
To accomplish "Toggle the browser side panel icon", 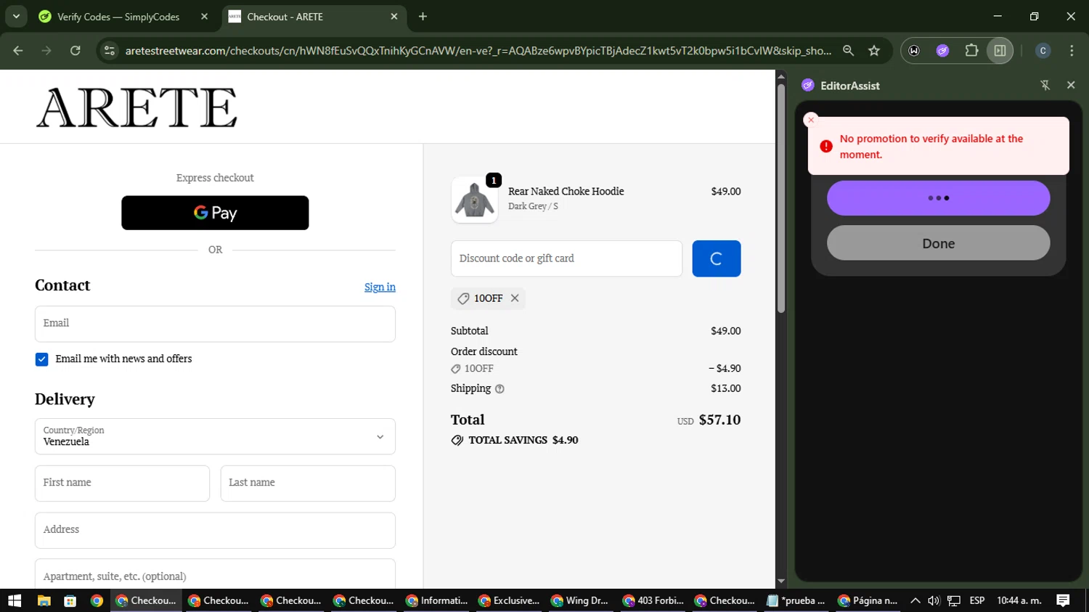I will [1000, 51].
